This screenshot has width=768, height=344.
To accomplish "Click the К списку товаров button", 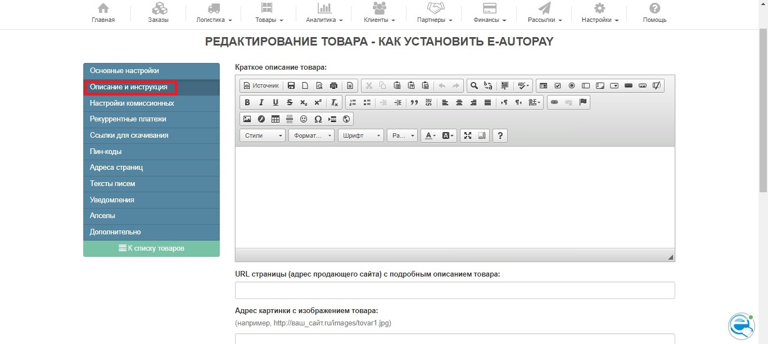I will pyautogui.click(x=151, y=248).
